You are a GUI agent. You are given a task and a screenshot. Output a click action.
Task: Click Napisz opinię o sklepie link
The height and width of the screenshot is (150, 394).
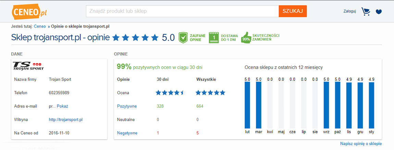click(x=361, y=144)
